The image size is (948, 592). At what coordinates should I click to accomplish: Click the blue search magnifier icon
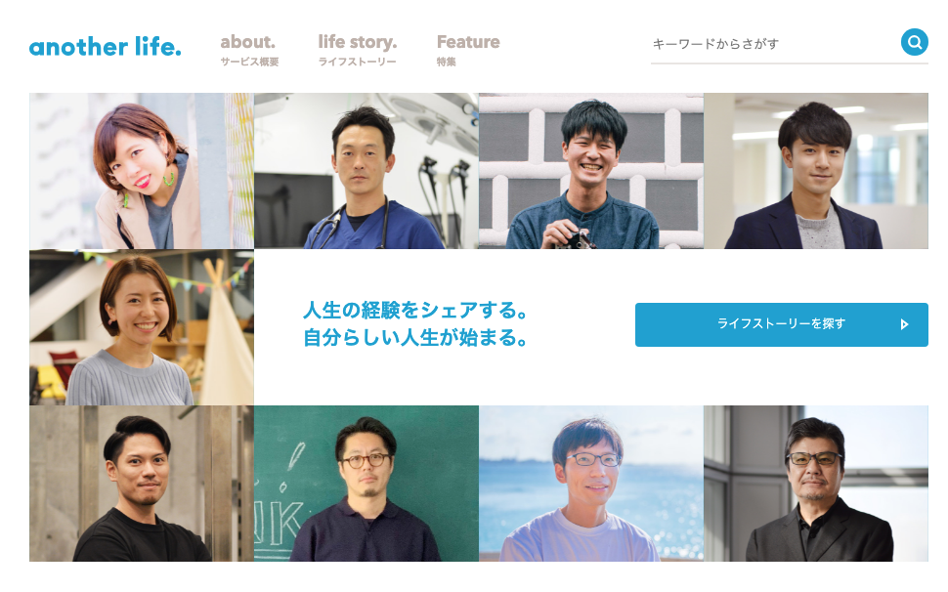[x=914, y=42]
